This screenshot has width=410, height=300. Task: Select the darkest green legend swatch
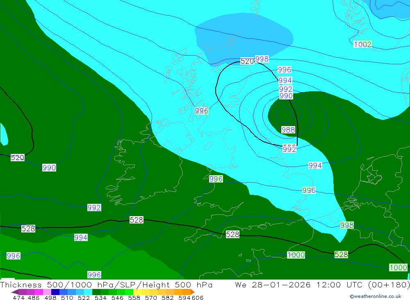point(96,292)
